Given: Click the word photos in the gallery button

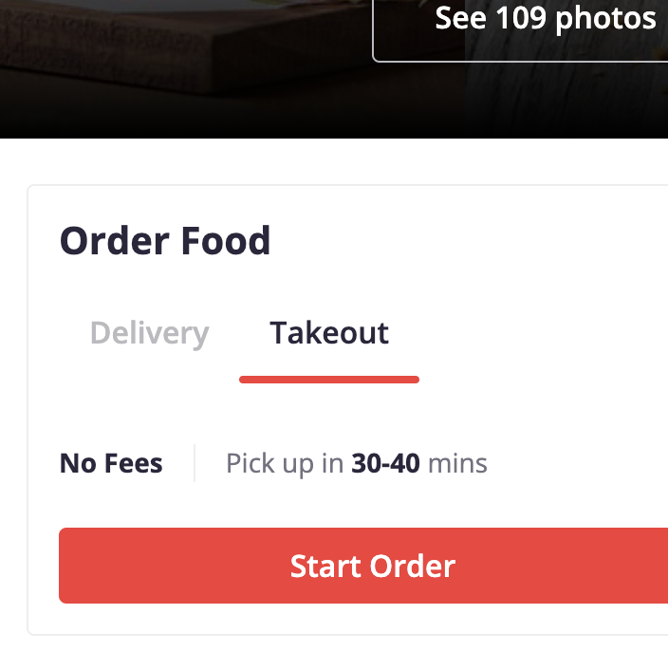Looking at the screenshot, I should point(605,19).
